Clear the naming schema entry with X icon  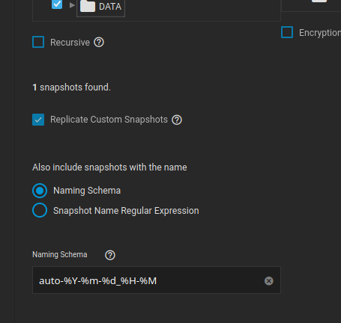click(269, 281)
